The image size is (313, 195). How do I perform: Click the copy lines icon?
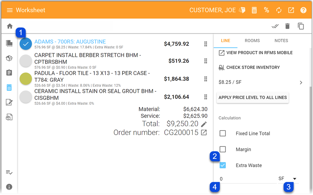coord(301,26)
